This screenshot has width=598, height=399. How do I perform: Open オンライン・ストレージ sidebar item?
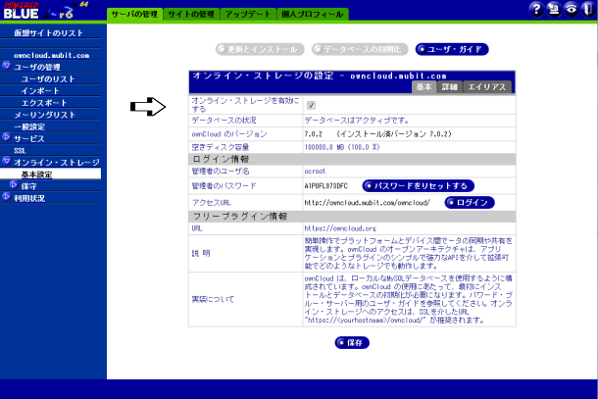pos(57,163)
